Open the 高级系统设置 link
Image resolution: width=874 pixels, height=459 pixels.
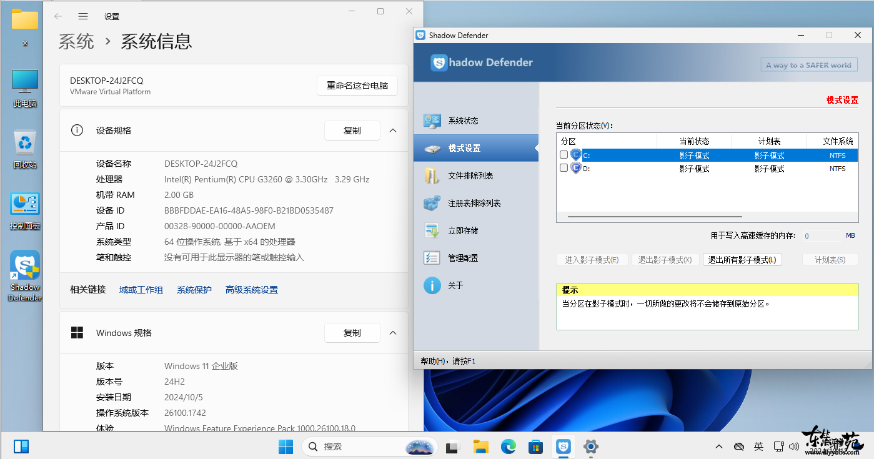click(252, 290)
